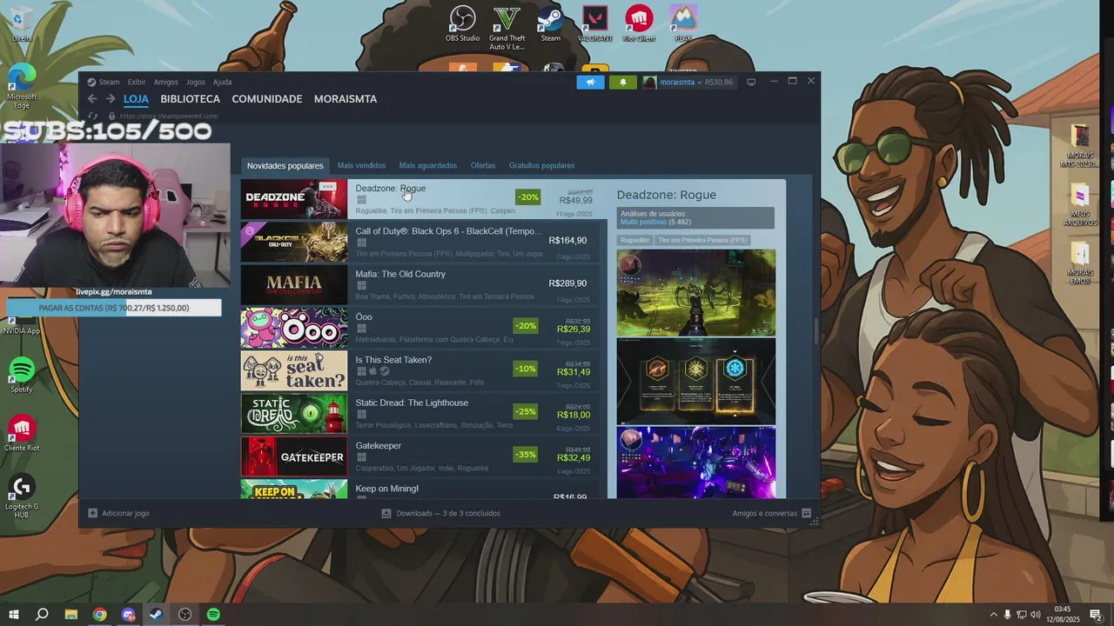The height and width of the screenshot is (626, 1114).
Task: Open Is This Seat Taken? entry
Action: pyautogui.click(x=421, y=370)
